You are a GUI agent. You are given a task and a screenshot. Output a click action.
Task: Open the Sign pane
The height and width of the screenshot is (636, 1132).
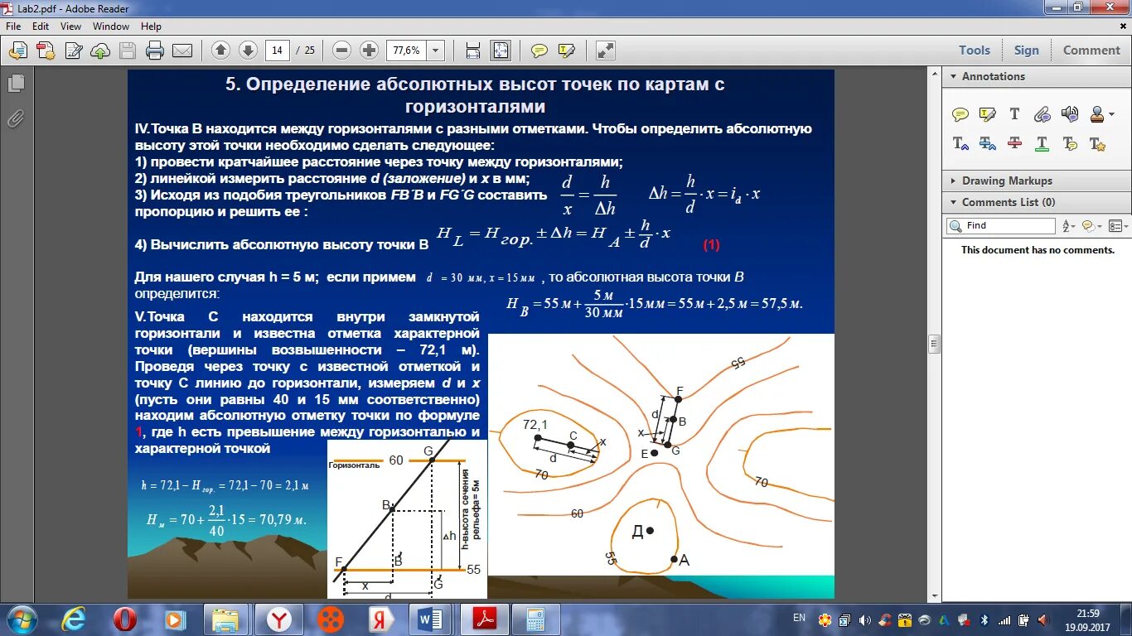(x=1026, y=51)
